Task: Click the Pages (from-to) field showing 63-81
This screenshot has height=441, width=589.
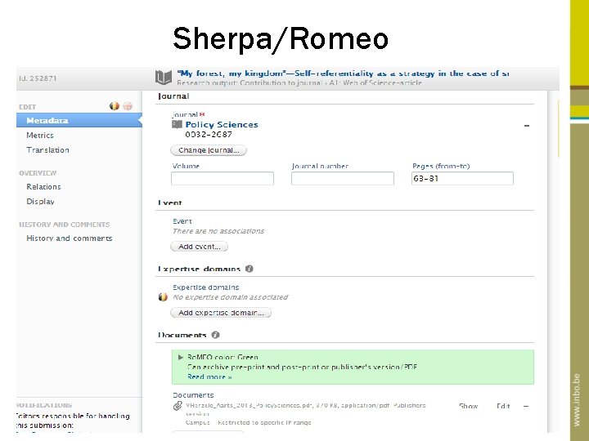Action: click(x=462, y=179)
